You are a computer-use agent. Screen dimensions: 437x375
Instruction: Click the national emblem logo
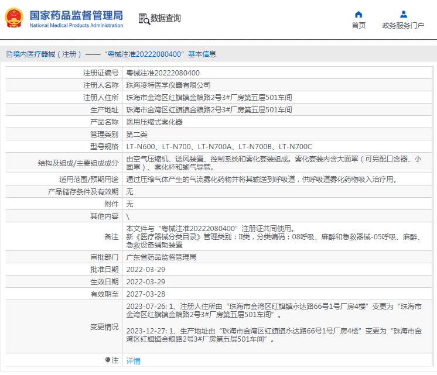pyautogui.click(x=14, y=18)
